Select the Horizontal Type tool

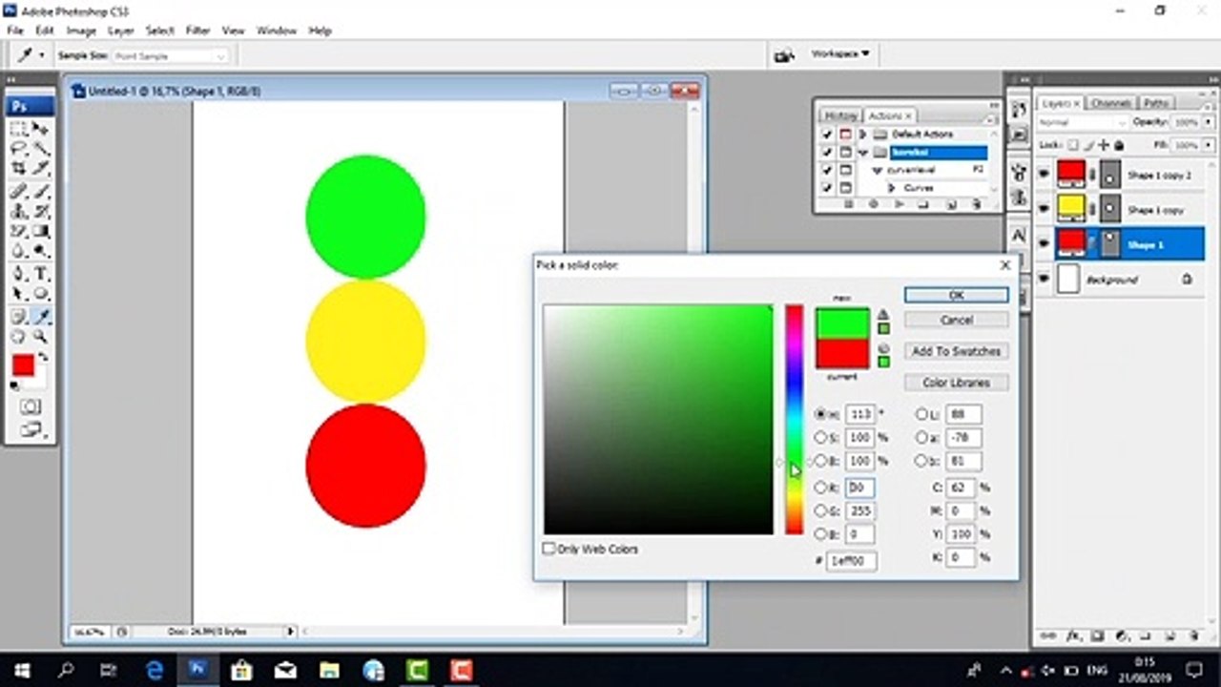coord(41,274)
